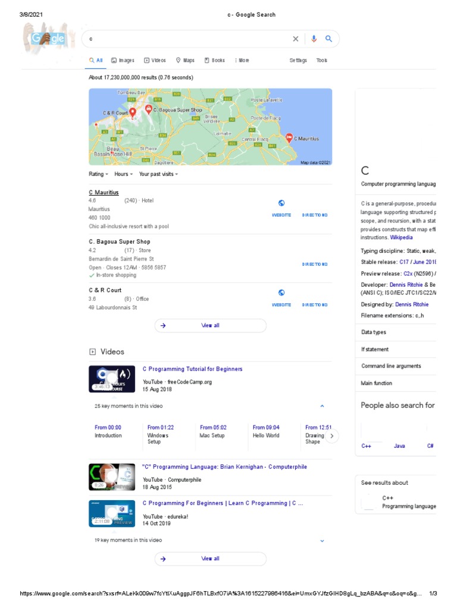Open the Rating filter dropdown
Viewport: 457px width, 609px height.
pos(99,174)
